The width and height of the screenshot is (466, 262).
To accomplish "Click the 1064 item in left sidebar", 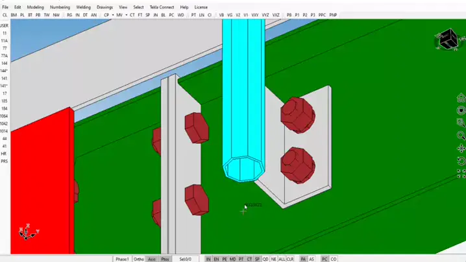I will (x=5, y=116).
